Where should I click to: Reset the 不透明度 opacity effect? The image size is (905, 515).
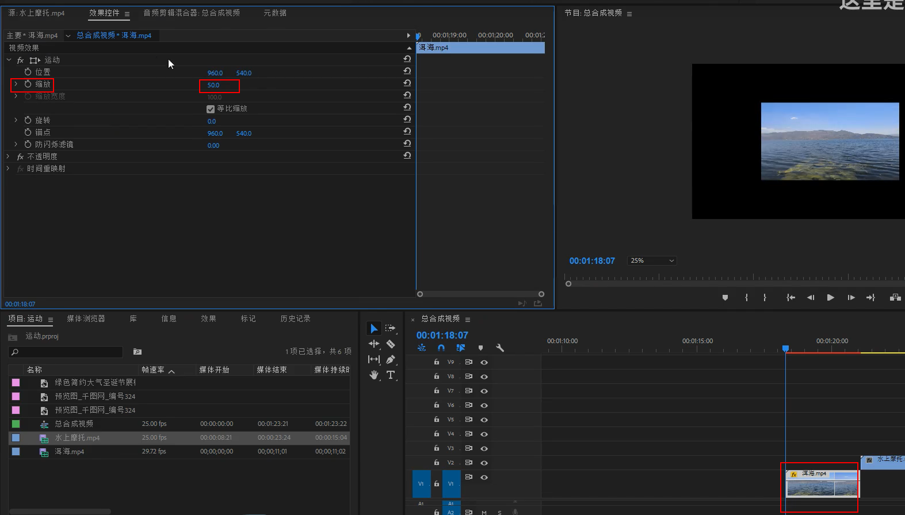click(407, 155)
